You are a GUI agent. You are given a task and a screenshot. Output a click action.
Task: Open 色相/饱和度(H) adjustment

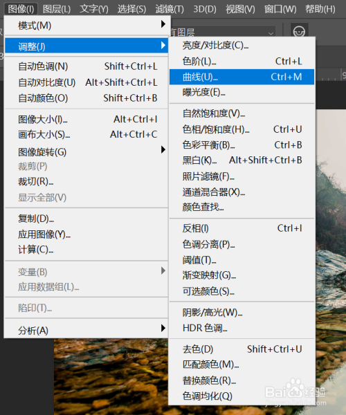coord(242,129)
